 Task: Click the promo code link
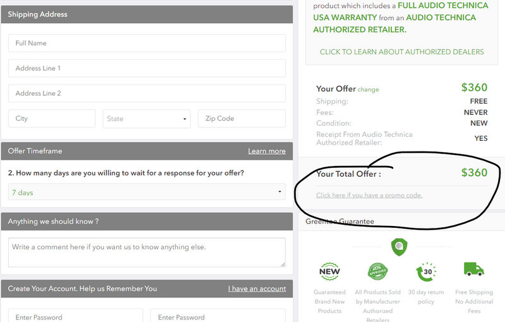click(369, 195)
